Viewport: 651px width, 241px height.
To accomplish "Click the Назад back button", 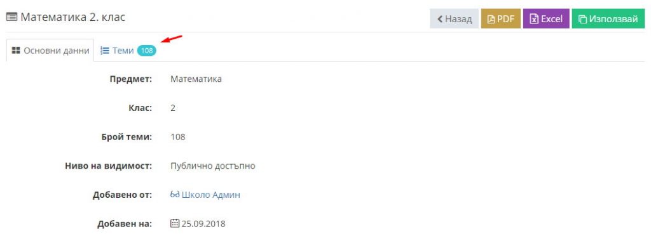I will pyautogui.click(x=454, y=18).
